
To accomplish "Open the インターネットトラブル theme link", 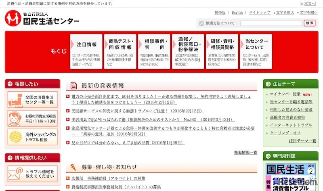I will tap(291, 125).
